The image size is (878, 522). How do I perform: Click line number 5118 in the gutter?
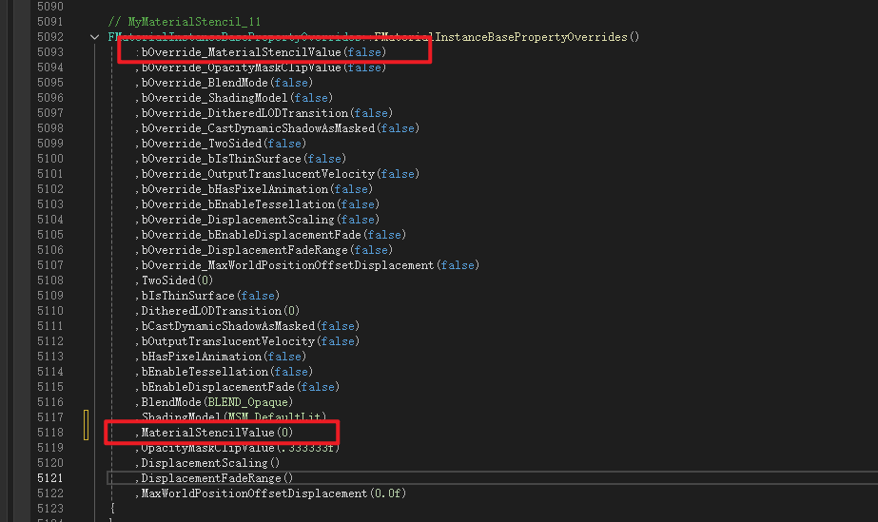coord(49,433)
